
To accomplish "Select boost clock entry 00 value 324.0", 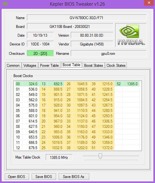I will (x=31, y=84).
